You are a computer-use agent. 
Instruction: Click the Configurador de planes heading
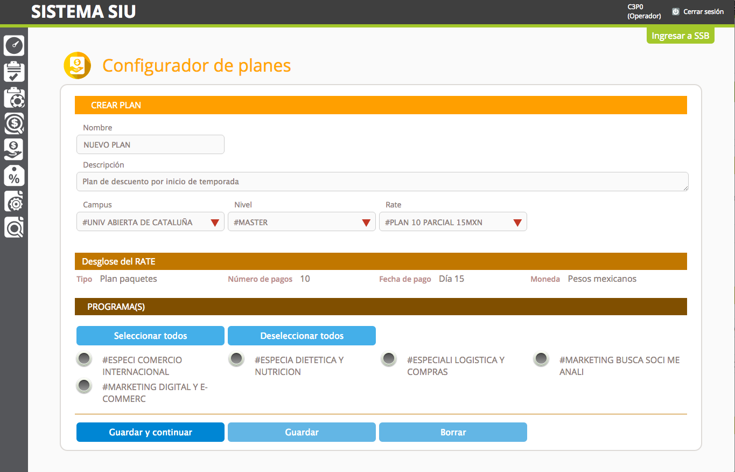point(197,66)
